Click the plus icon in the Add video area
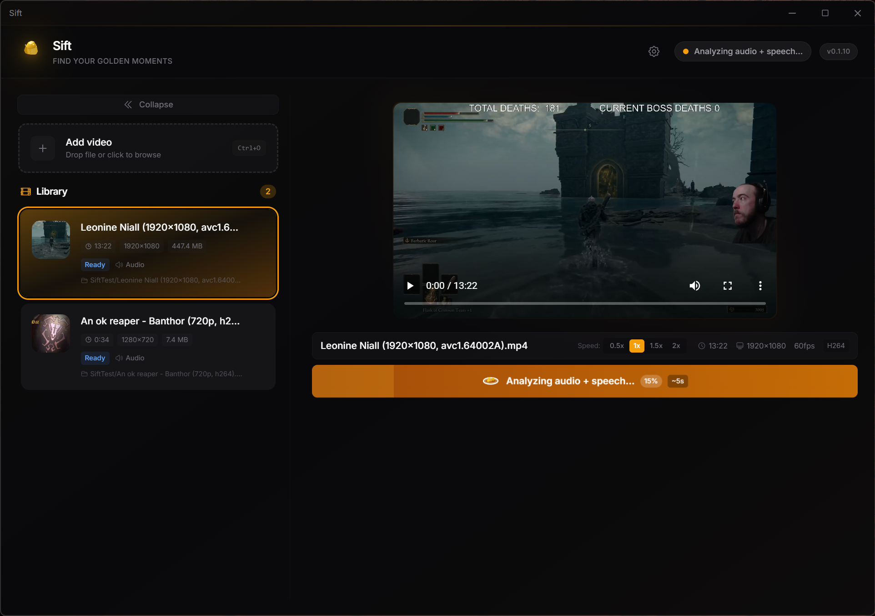 point(42,148)
